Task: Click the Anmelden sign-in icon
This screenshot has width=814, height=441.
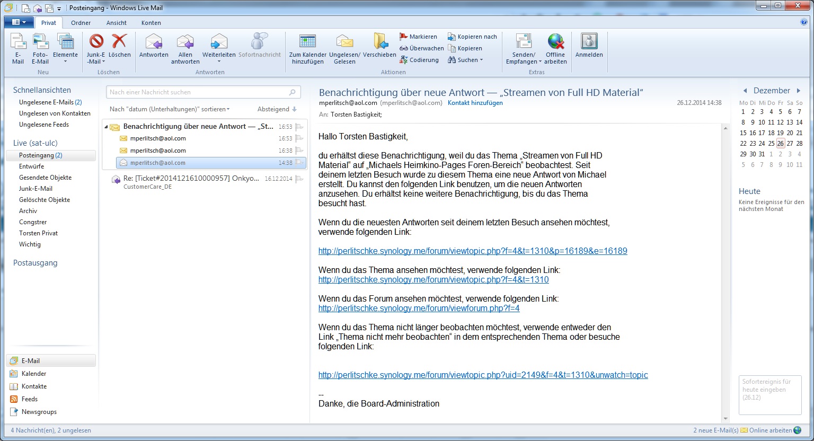Action: click(x=589, y=42)
